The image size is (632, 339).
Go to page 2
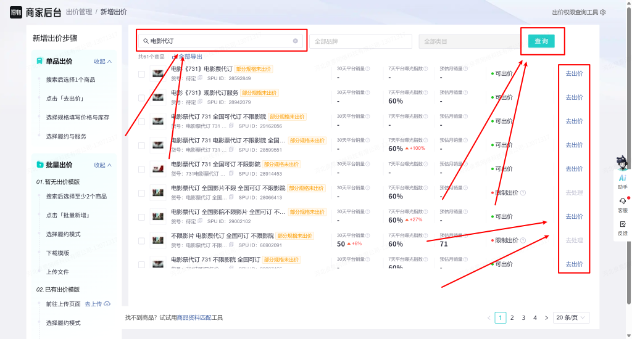[x=512, y=317]
